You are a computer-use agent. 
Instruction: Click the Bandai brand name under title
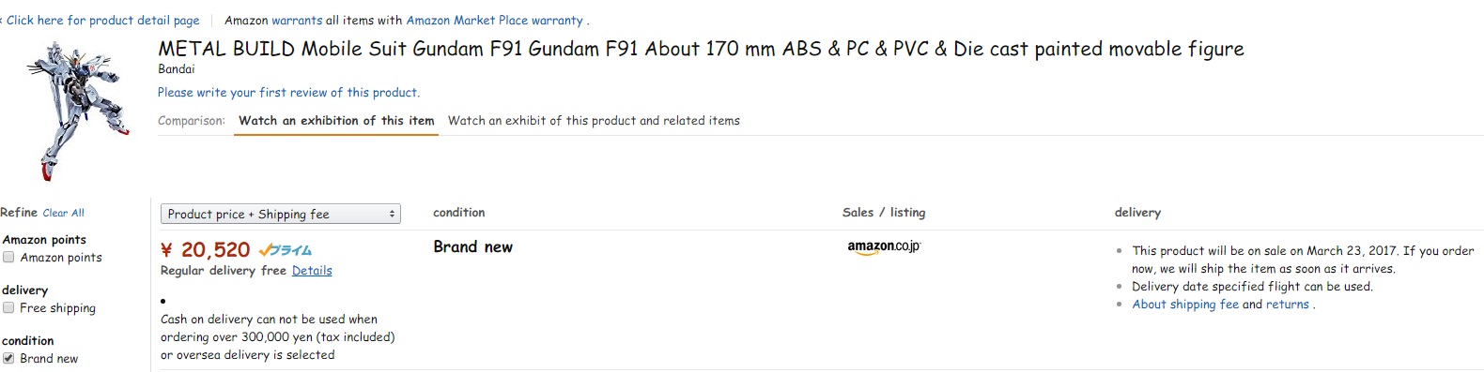pyautogui.click(x=177, y=68)
